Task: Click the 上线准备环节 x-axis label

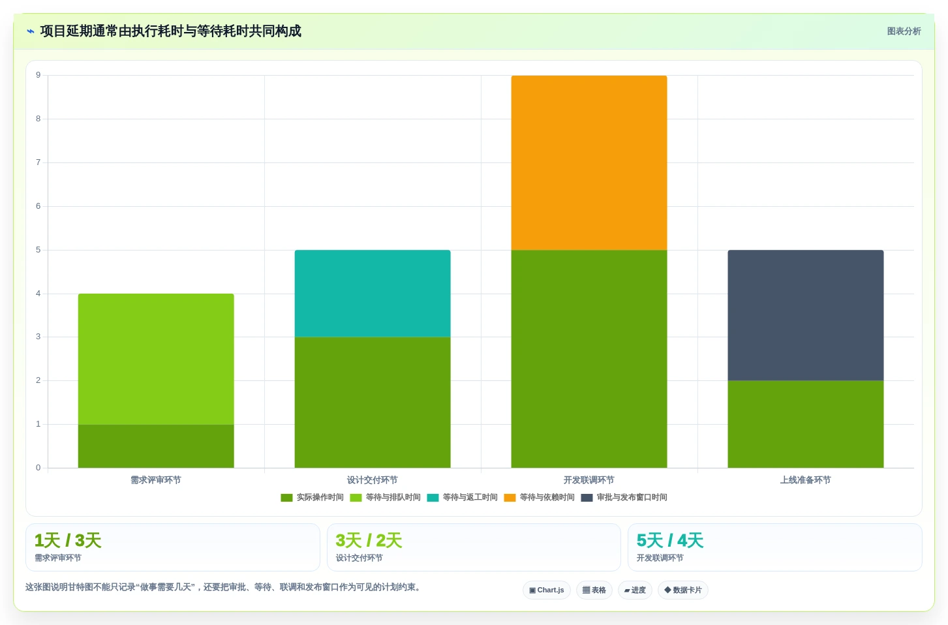Action: (806, 480)
